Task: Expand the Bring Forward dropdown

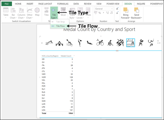Action: [x=126, y=13]
